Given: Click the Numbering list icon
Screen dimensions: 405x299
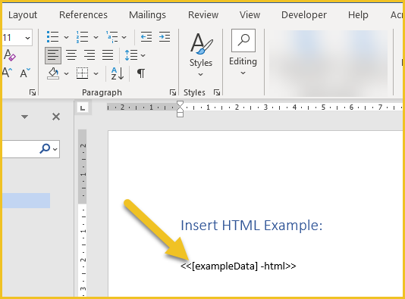Looking at the screenshot, I should pyautogui.click(x=82, y=37).
